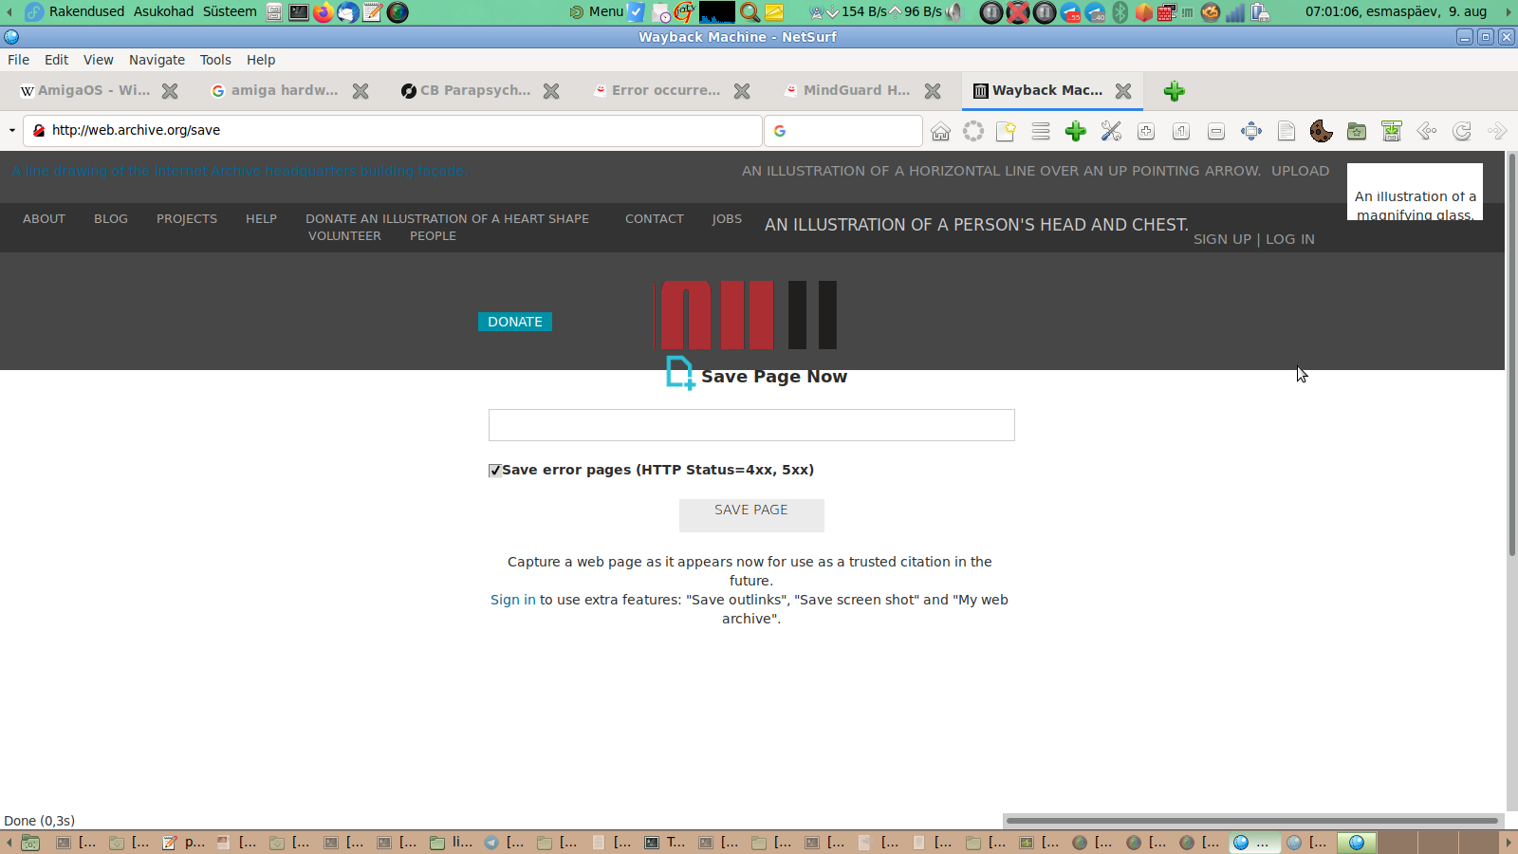Open the cookie manager icon
The image size is (1518, 854).
(x=1321, y=131)
